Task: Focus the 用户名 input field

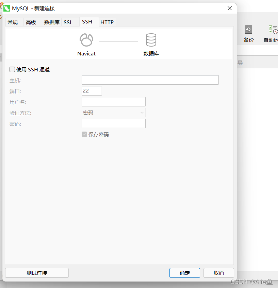Action: 114,102
